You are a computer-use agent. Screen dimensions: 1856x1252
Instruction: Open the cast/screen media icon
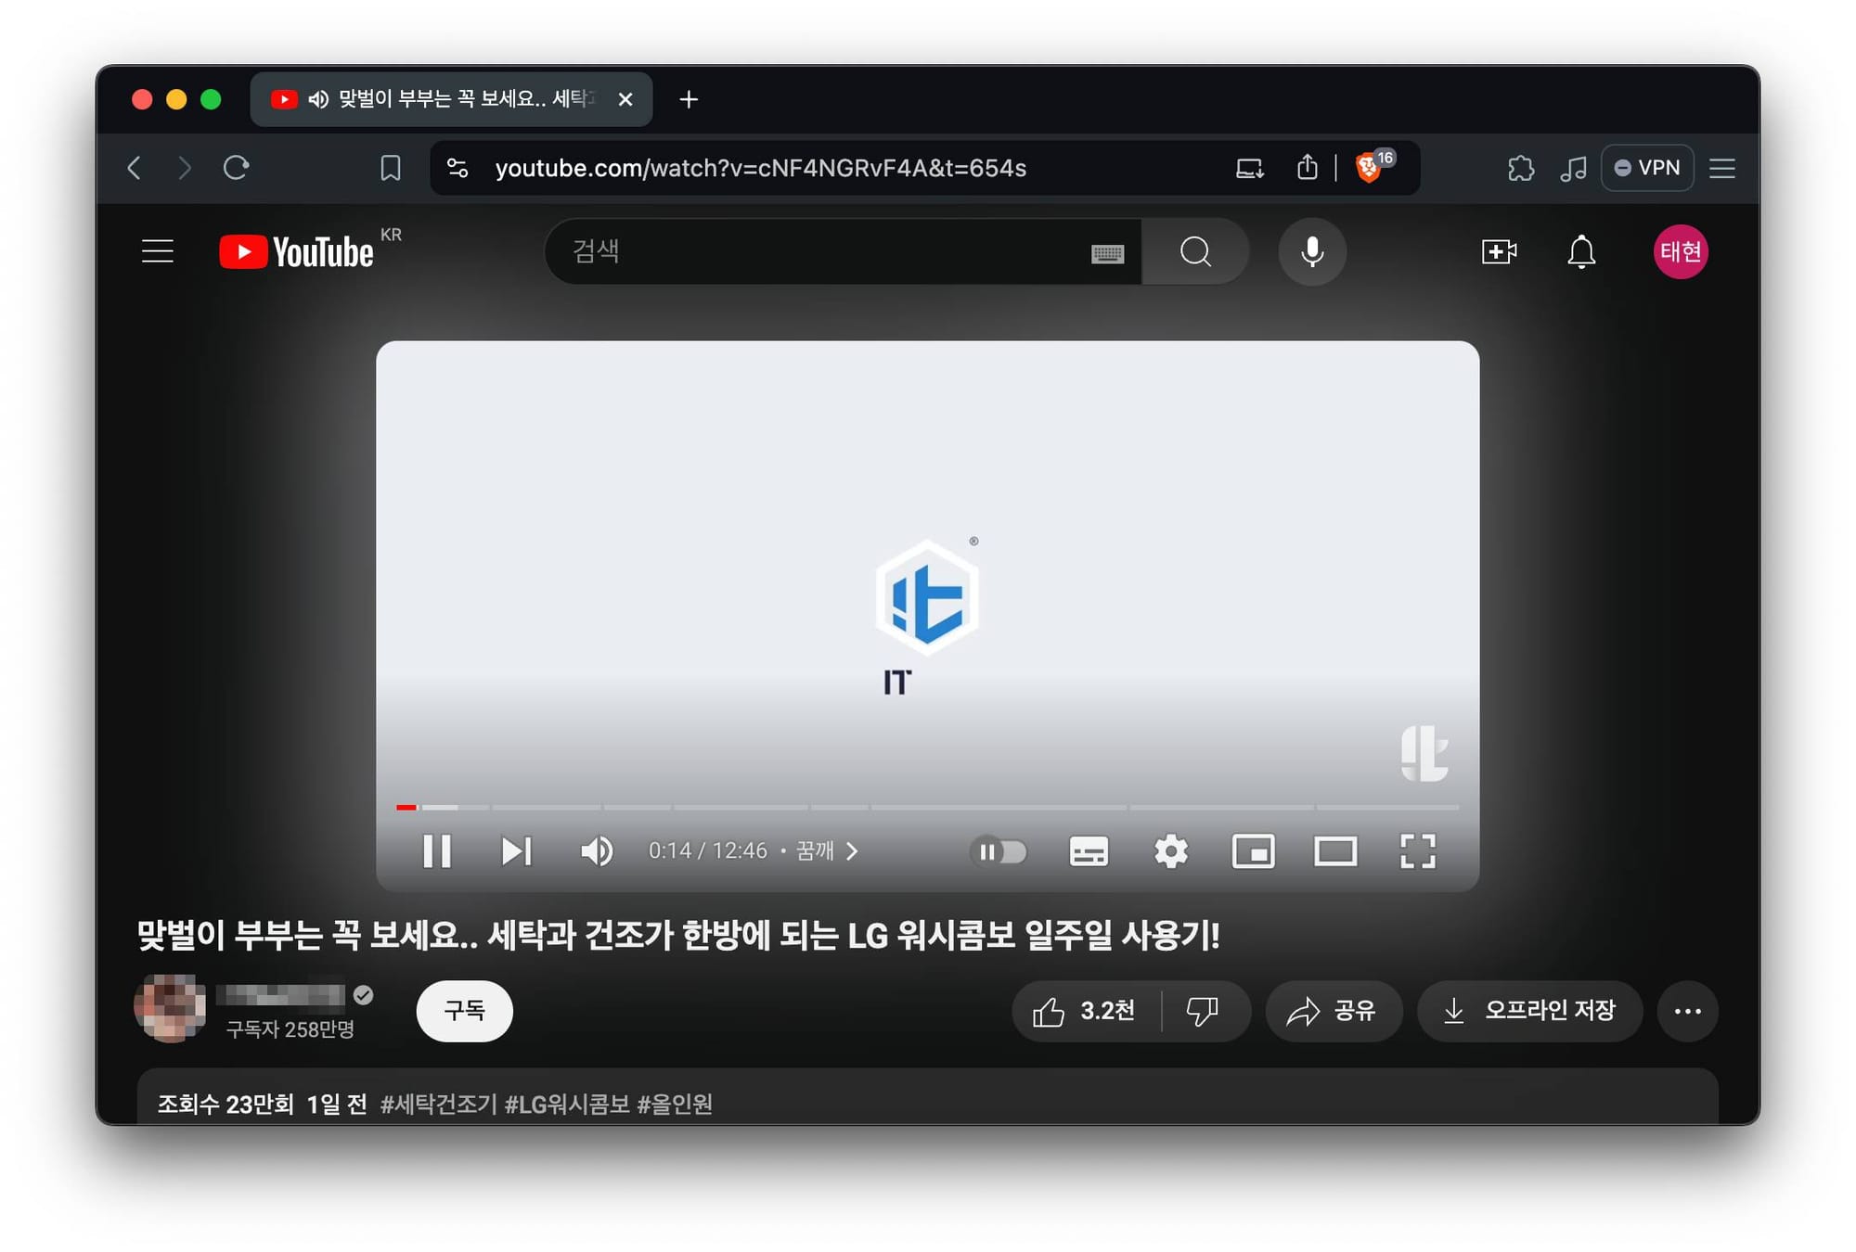1249,168
